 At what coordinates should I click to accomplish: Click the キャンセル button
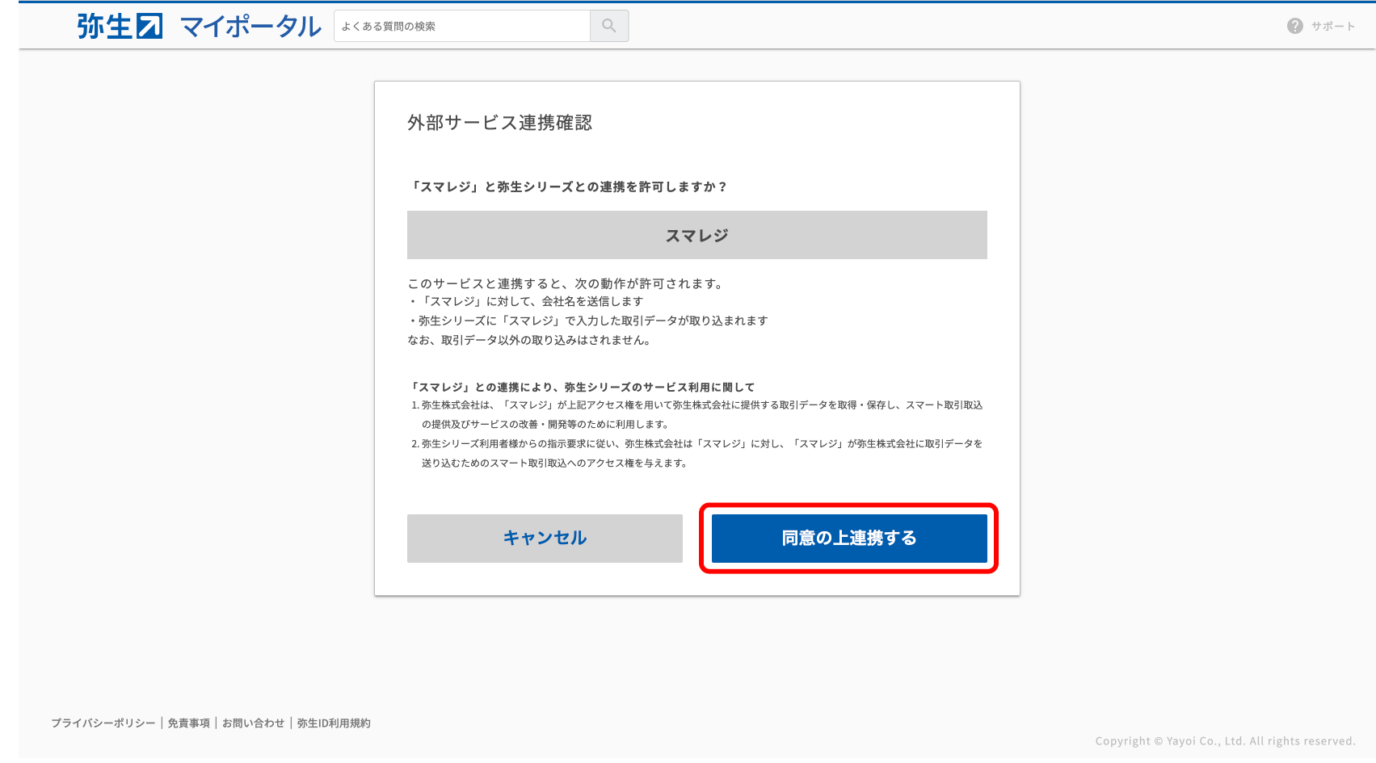click(545, 538)
